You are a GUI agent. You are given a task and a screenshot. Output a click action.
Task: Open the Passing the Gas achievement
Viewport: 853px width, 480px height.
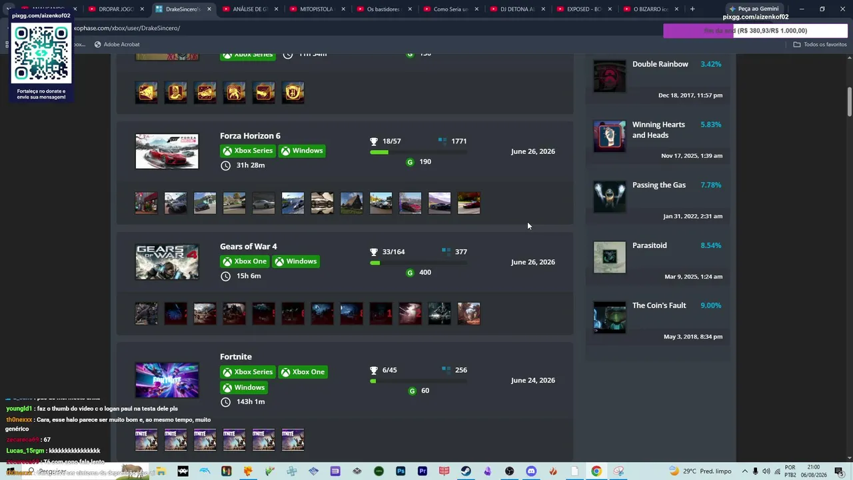tap(659, 185)
